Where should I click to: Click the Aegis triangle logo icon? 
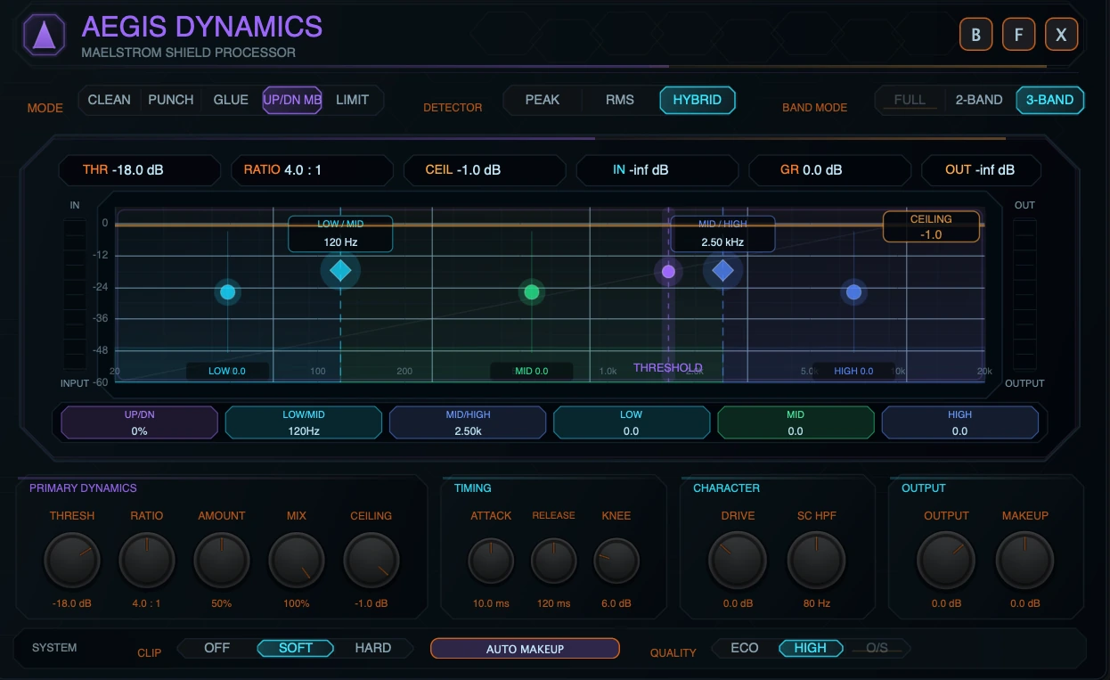(x=44, y=35)
